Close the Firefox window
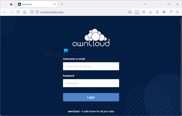This screenshot has width=182, height=116. [178, 4]
